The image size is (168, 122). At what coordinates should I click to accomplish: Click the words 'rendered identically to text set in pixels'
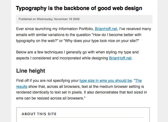pyautogui.click(x=49, y=92)
